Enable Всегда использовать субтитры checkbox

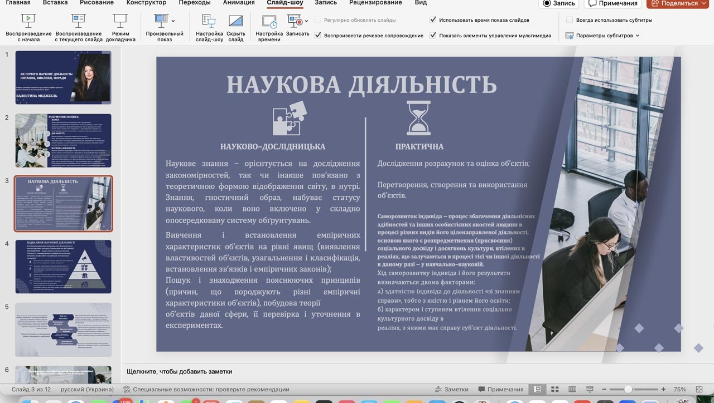click(570, 19)
